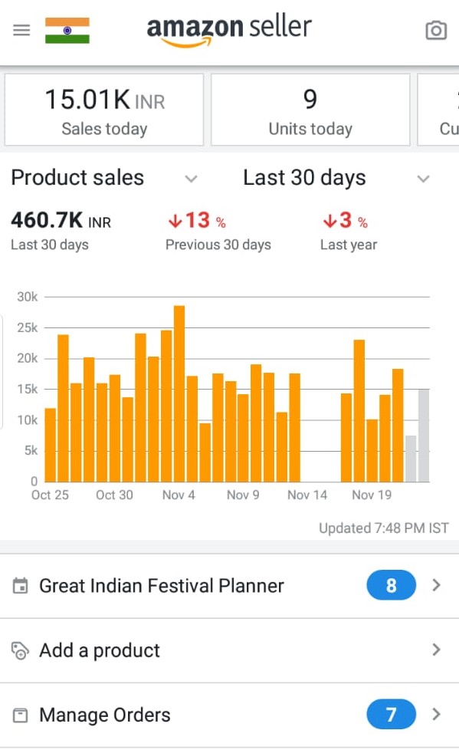Select the Units today card
The height and width of the screenshot is (750, 459).
[310, 110]
